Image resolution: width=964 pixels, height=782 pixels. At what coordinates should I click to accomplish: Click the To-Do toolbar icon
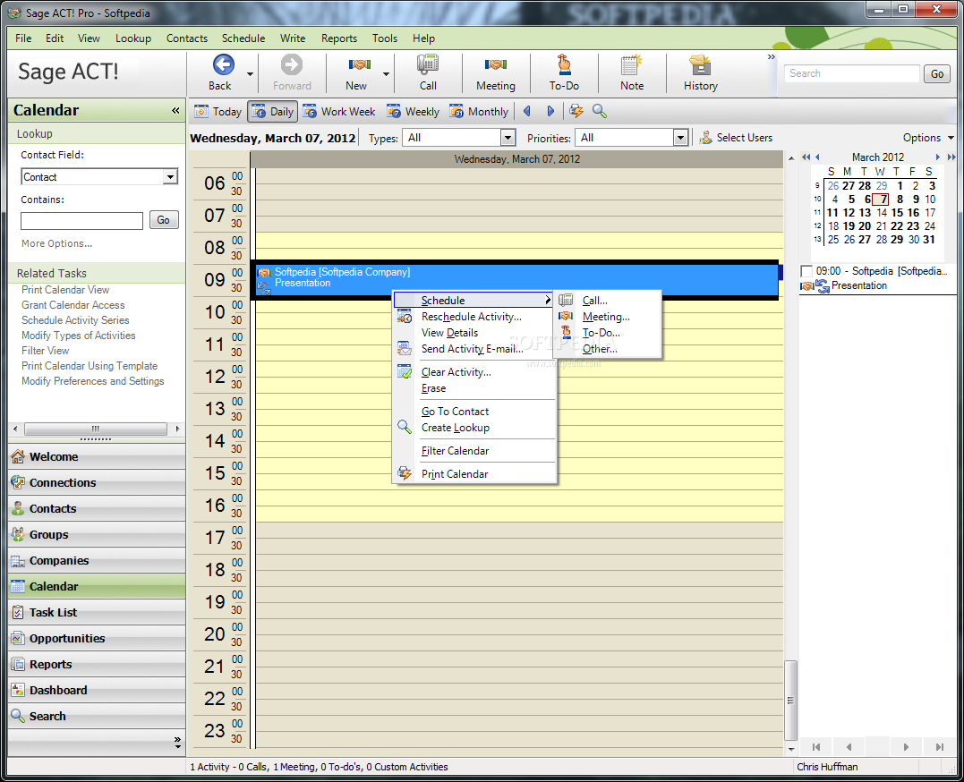[564, 64]
